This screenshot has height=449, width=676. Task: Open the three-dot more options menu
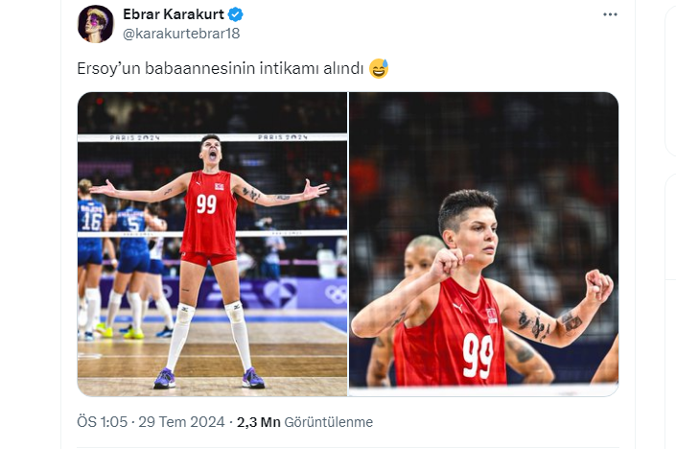pos(610,14)
